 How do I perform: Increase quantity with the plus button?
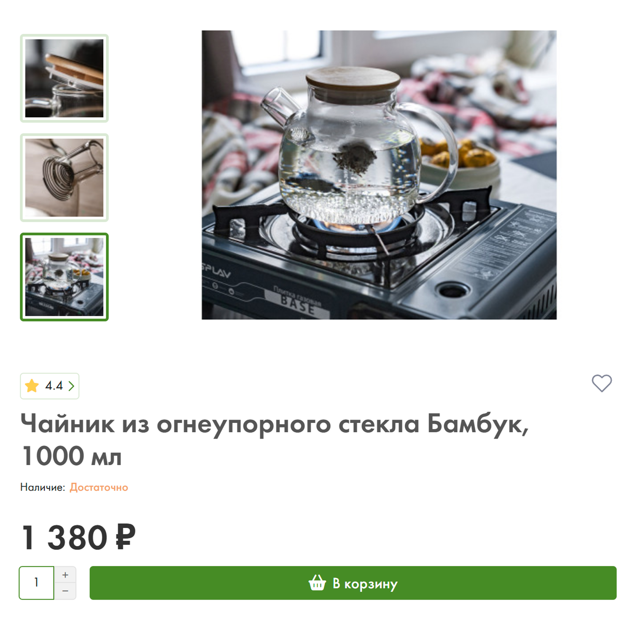tap(65, 575)
